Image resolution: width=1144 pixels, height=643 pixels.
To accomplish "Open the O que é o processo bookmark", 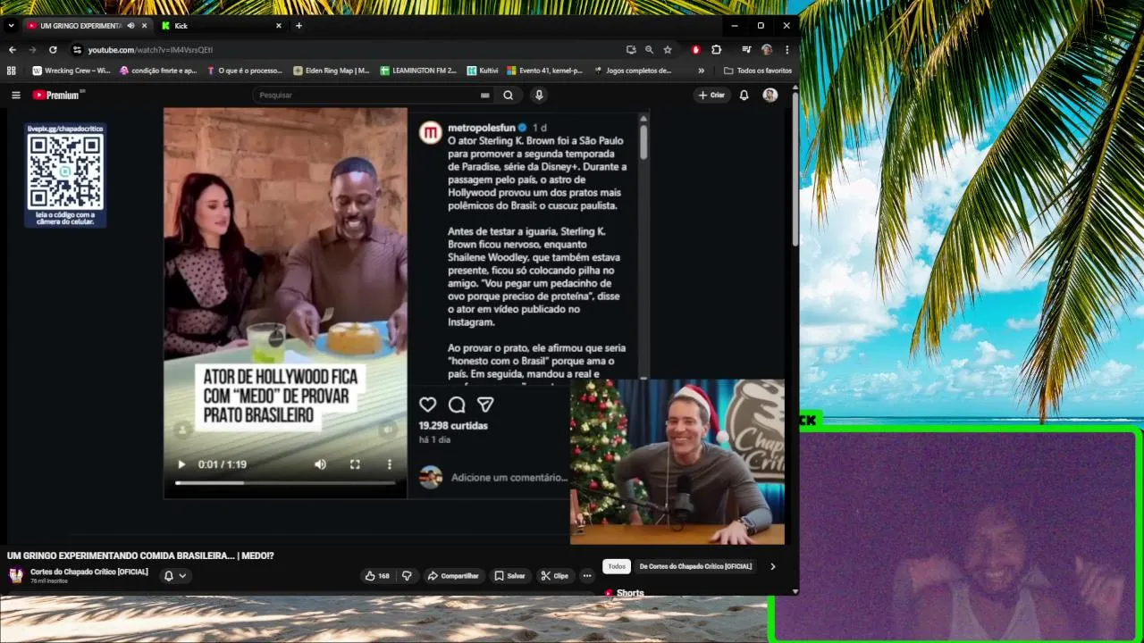I will click(x=244, y=71).
